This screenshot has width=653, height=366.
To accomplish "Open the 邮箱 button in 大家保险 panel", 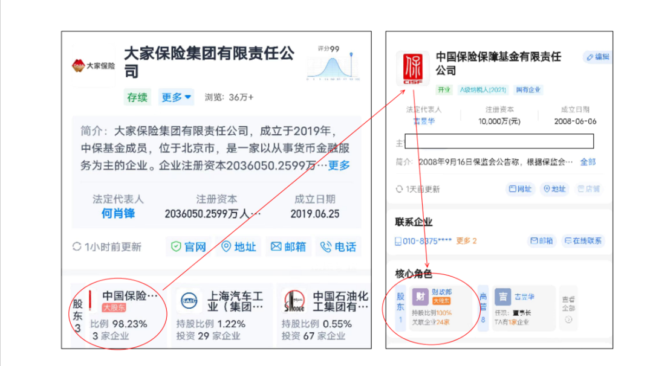I will [288, 247].
